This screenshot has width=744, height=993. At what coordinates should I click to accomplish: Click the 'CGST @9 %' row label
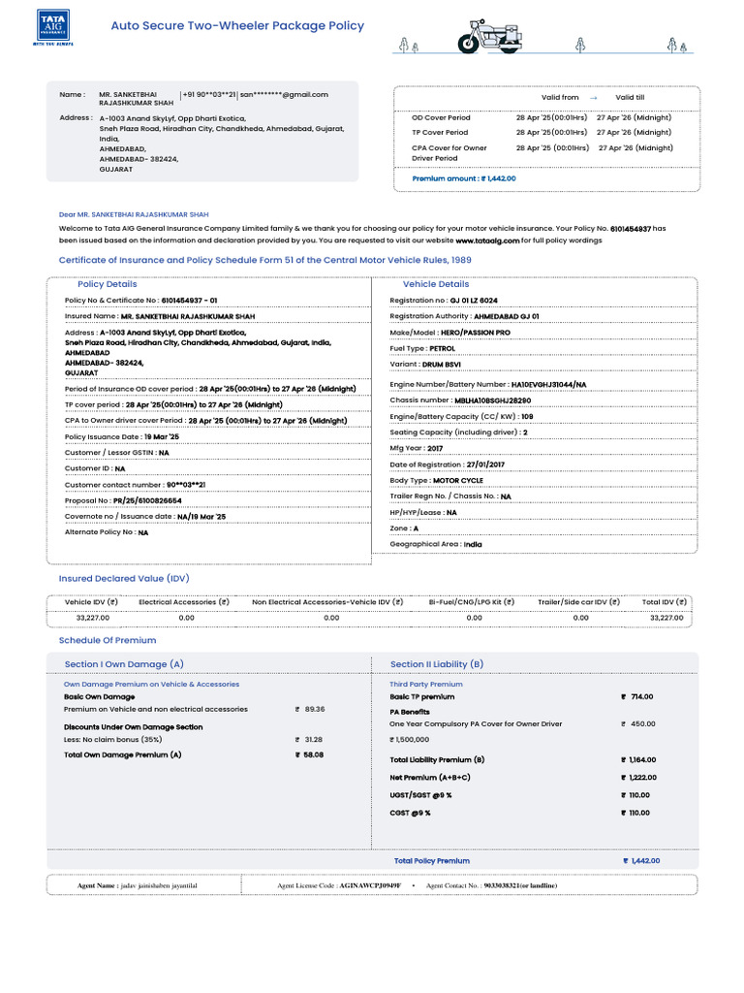410,814
